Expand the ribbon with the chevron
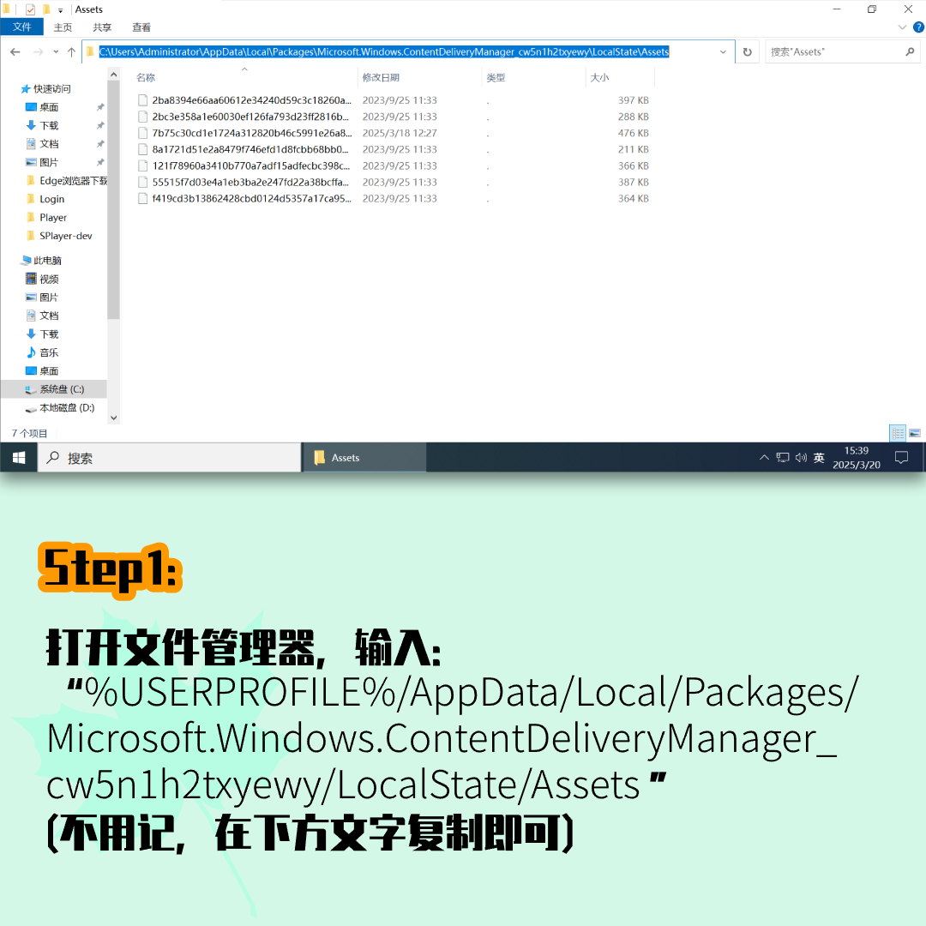Screen dimensions: 926x926 click(901, 27)
